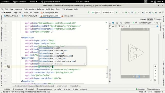Image resolution: width=165 pixels, height=93 pixels.
Task: Open the SDK Manager icon
Action: [x=156, y=12]
